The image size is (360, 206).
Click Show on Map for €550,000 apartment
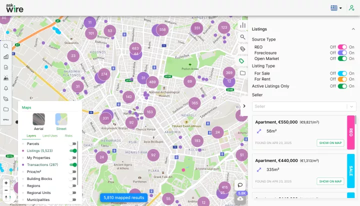tap(330, 143)
